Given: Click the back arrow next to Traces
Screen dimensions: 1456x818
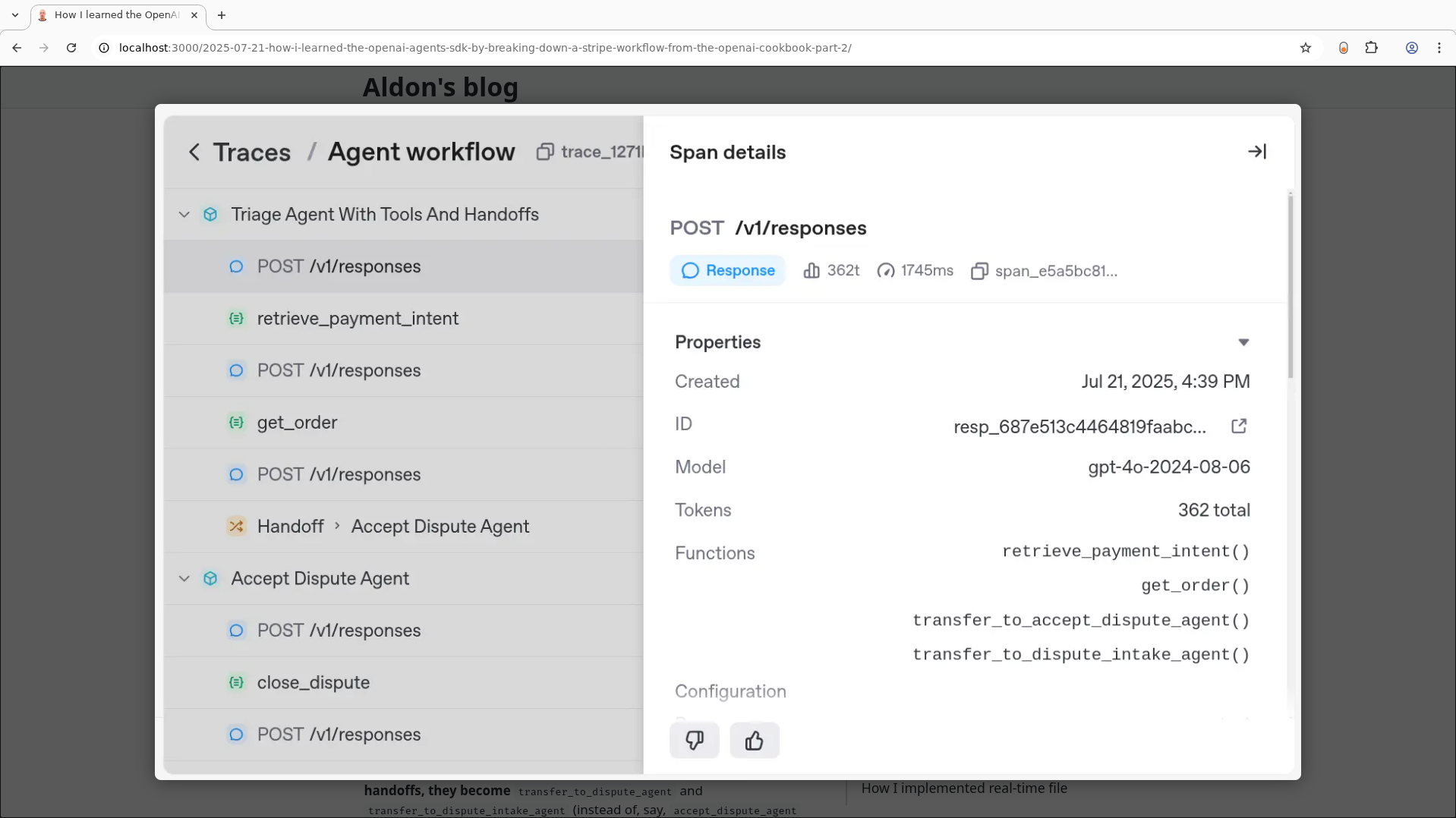Looking at the screenshot, I should pyautogui.click(x=194, y=152).
